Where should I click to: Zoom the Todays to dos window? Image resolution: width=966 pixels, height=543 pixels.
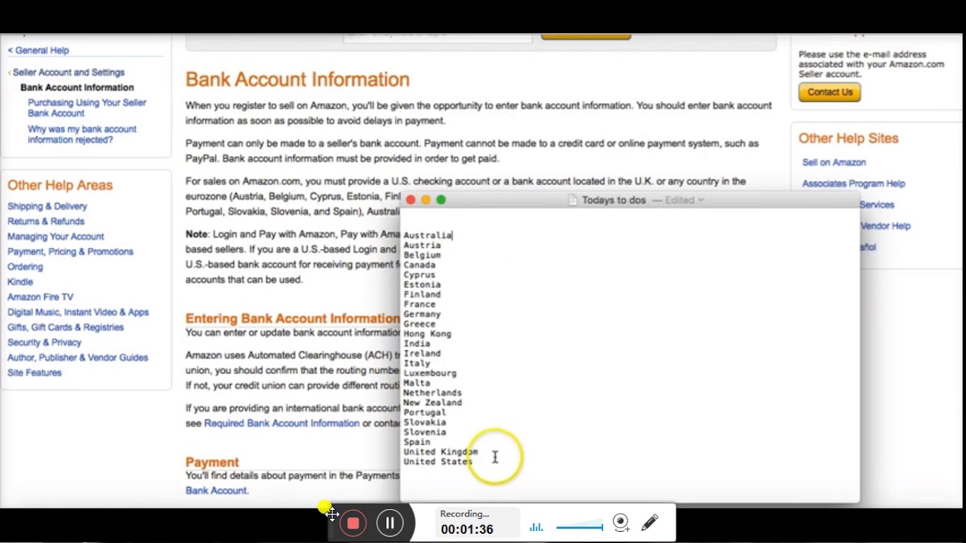point(441,200)
